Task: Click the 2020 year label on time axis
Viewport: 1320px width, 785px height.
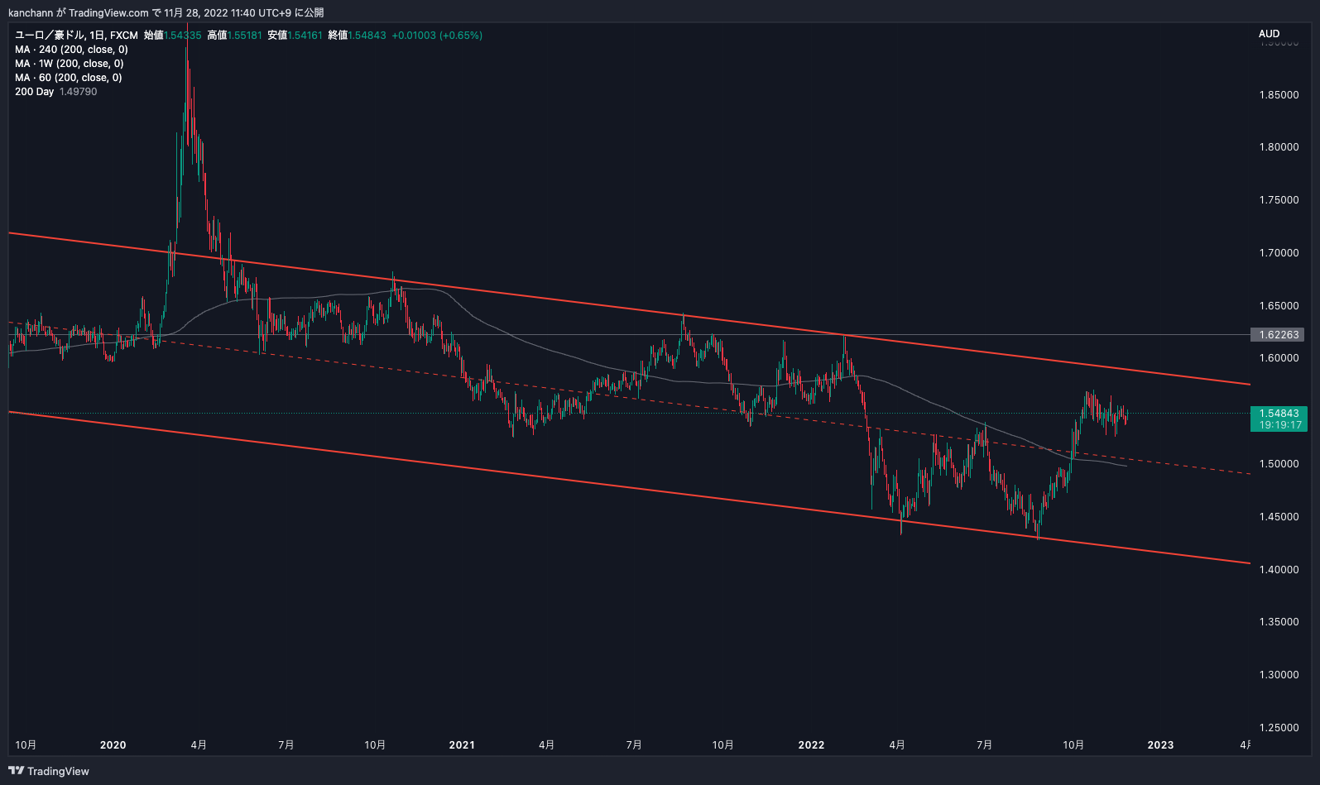Action: (113, 745)
